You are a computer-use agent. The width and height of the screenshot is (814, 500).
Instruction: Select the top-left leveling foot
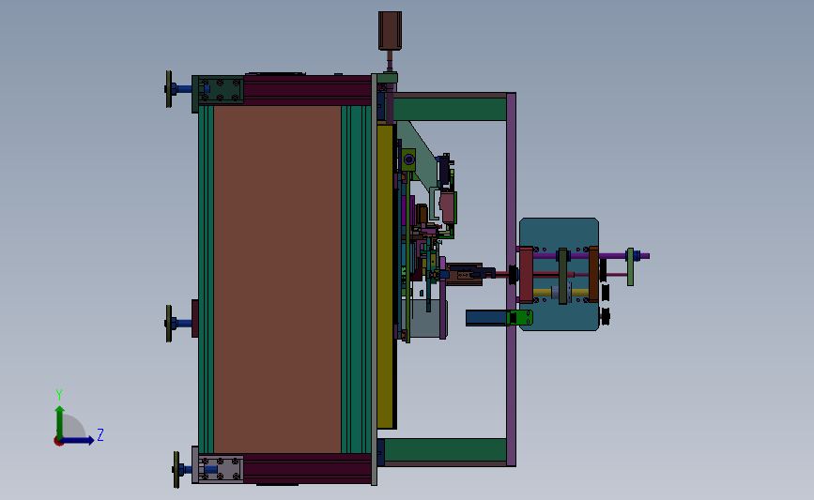click(178, 89)
